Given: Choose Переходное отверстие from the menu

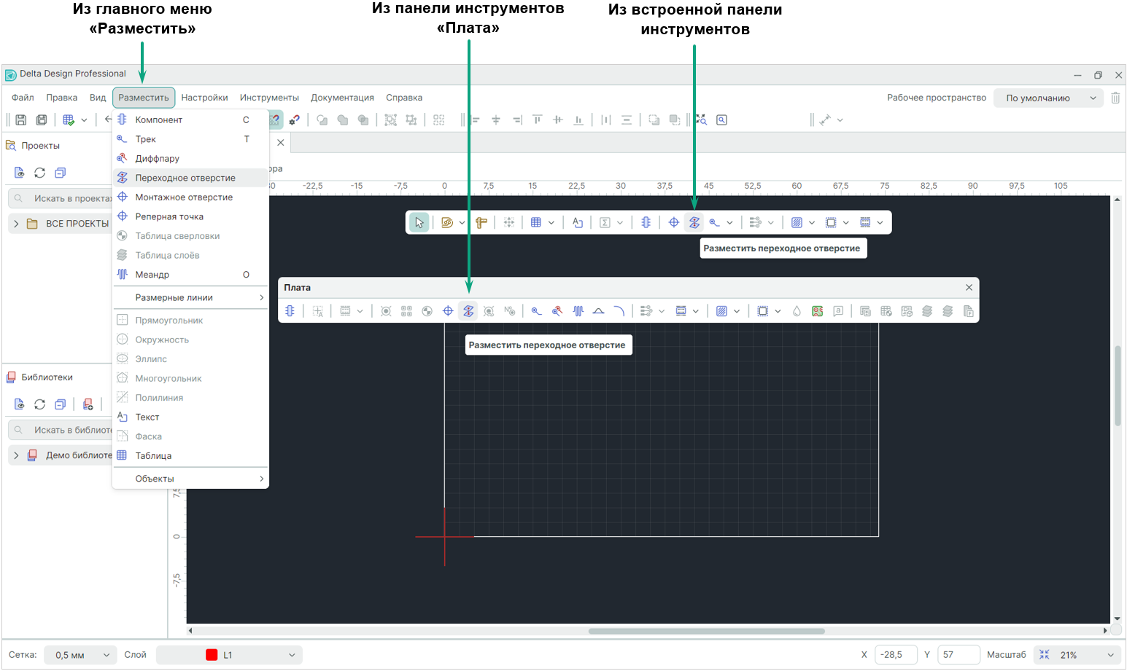Looking at the screenshot, I should 191,178.
